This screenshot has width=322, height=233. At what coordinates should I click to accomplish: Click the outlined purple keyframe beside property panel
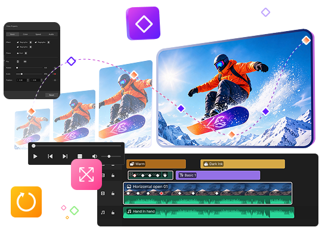[x=72, y=61]
